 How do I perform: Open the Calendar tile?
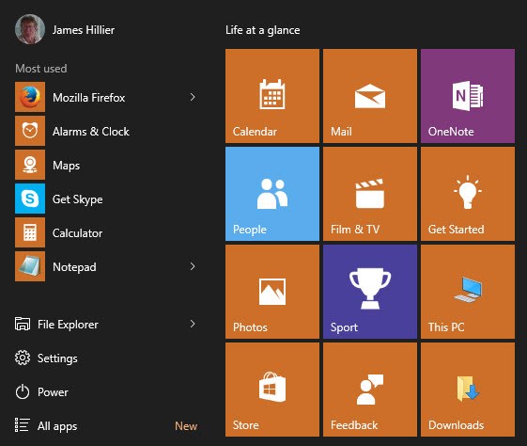[272, 96]
